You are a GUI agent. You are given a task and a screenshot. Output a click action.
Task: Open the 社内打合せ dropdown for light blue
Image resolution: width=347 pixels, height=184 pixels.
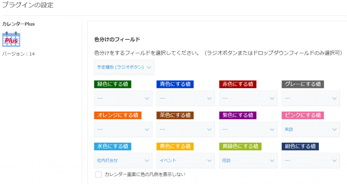click(123, 161)
